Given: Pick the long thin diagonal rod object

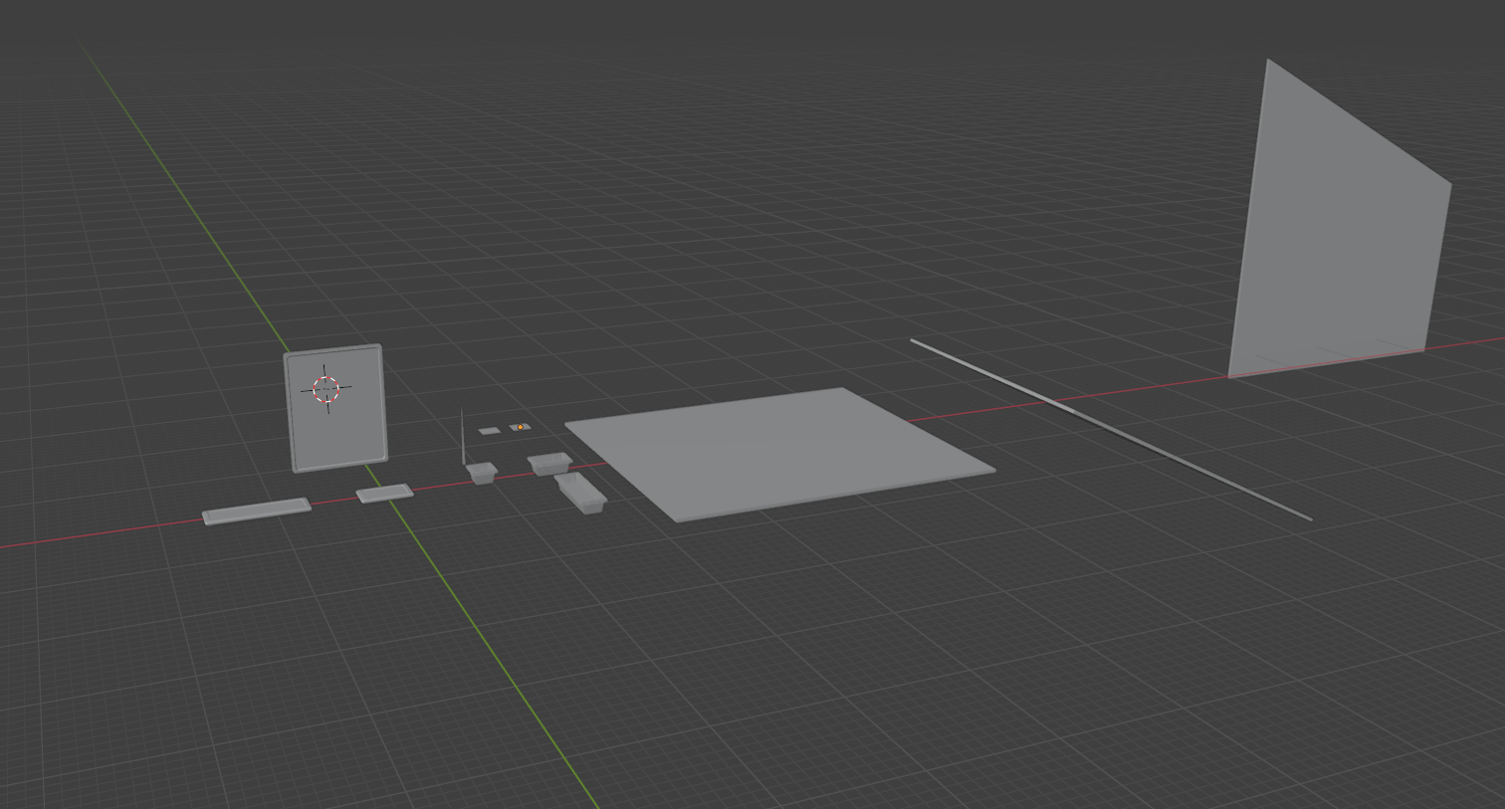Looking at the screenshot, I should coord(1111,429).
